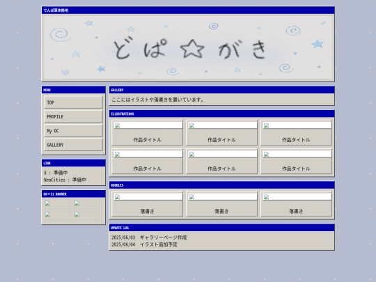Open the right doodle thumbnail image
The image size is (376, 282).
[x=297, y=196]
